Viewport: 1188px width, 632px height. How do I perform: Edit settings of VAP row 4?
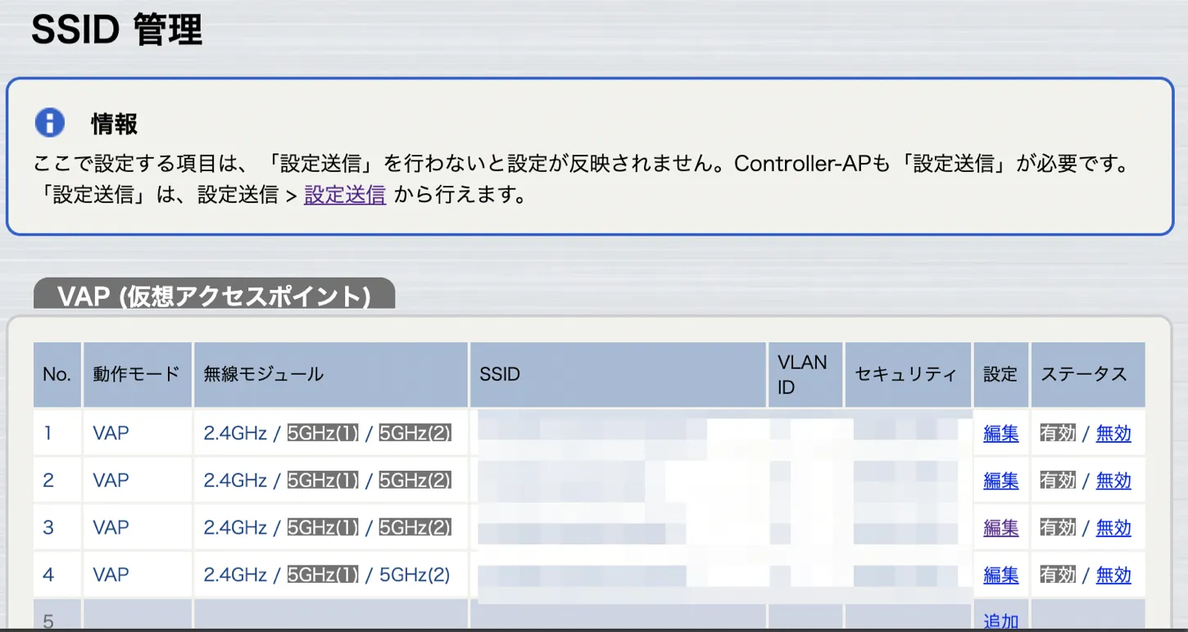(1000, 576)
